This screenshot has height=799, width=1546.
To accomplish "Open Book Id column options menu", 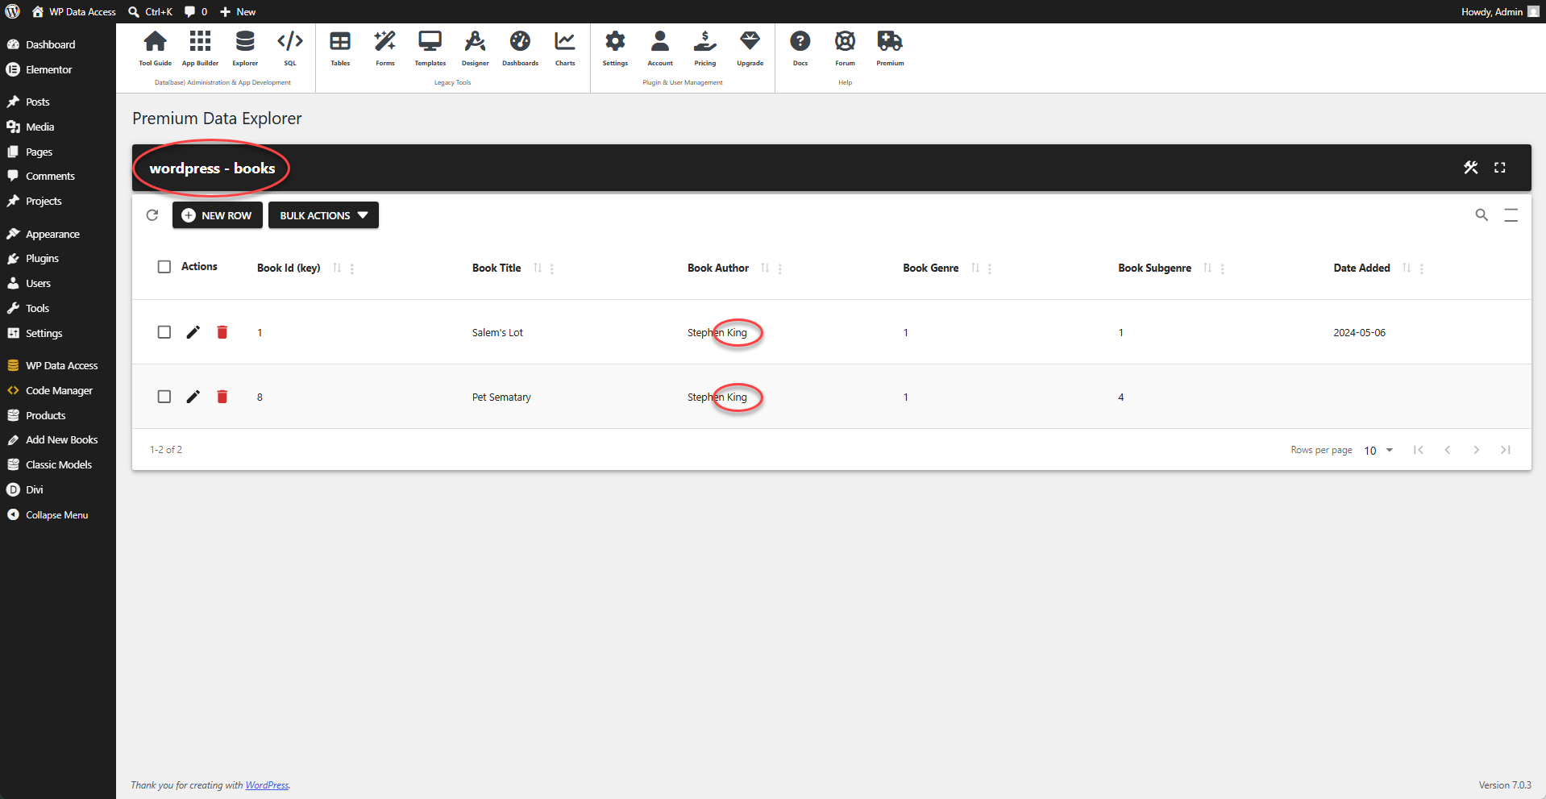I will [352, 268].
